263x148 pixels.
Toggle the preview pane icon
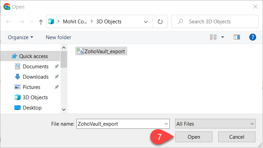coord(237,37)
